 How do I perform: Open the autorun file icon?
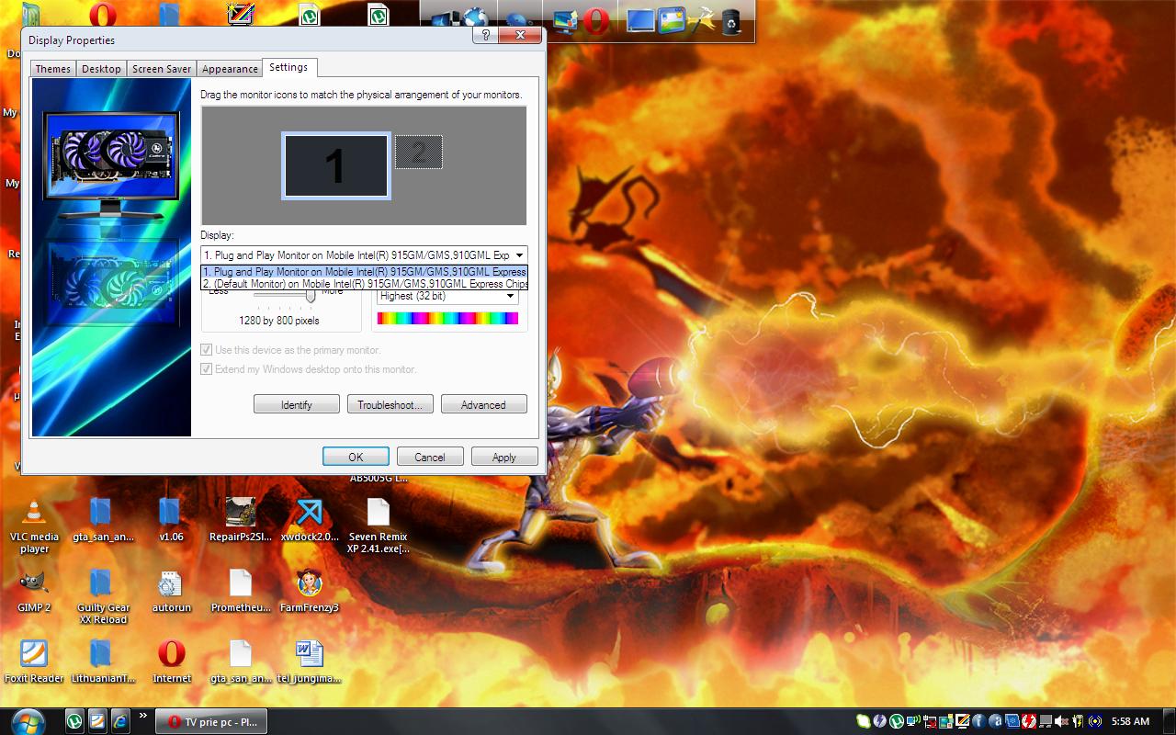click(172, 589)
